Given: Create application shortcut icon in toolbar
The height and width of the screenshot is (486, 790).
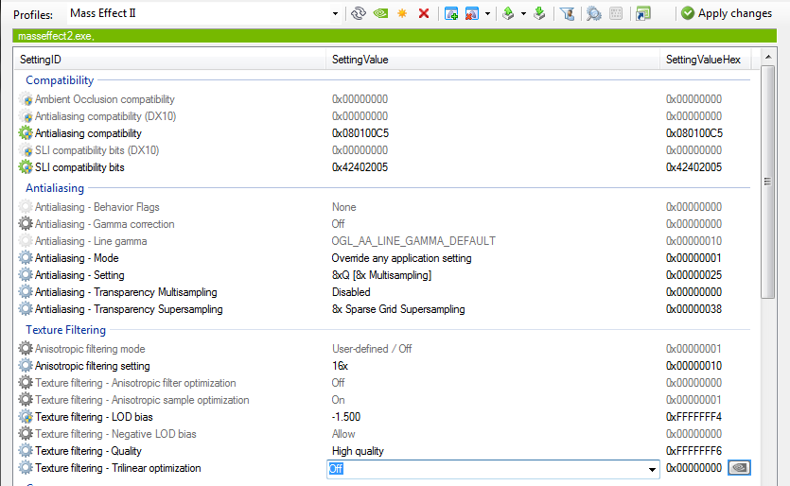Looking at the screenshot, I should pyautogui.click(x=643, y=13).
